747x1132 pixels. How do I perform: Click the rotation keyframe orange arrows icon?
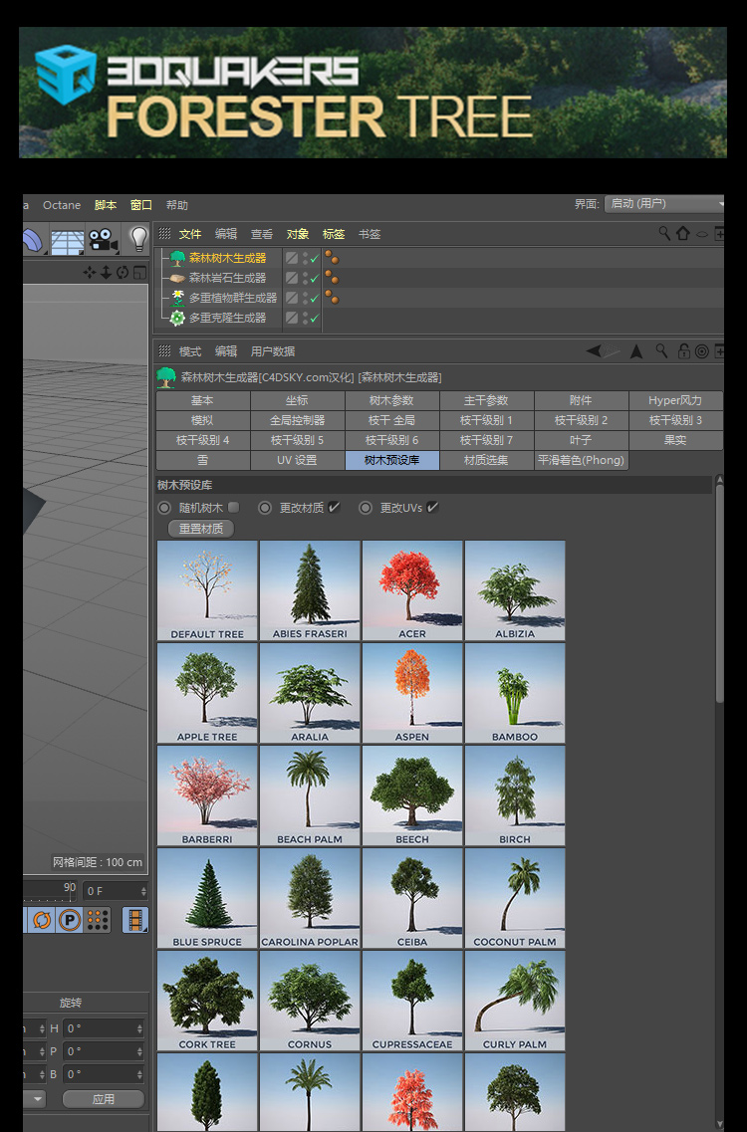(42, 920)
